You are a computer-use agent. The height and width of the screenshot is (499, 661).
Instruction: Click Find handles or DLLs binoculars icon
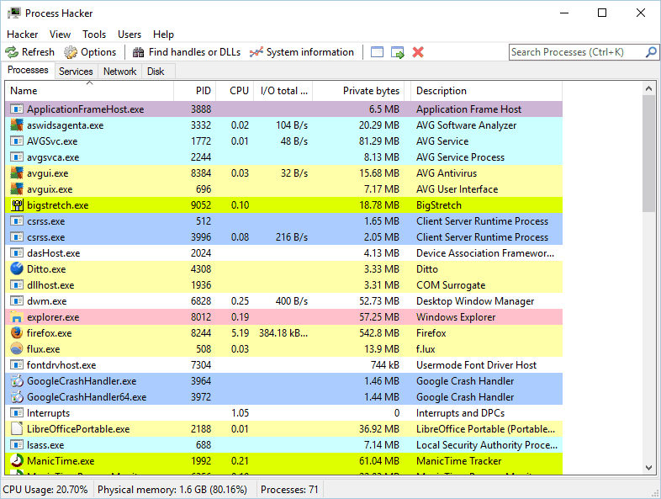[139, 52]
